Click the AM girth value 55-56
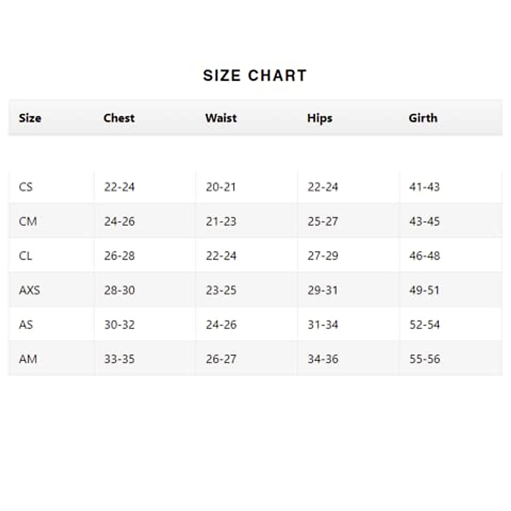 click(x=425, y=359)
